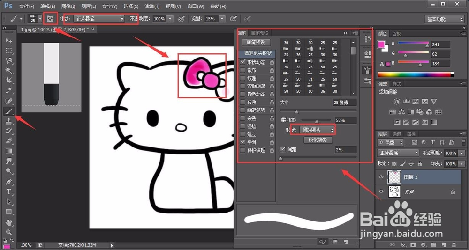Open the 类型 layer filter dropdown
Image resolution: width=469 pixels, height=250 pixels.
tap(390, 142)
